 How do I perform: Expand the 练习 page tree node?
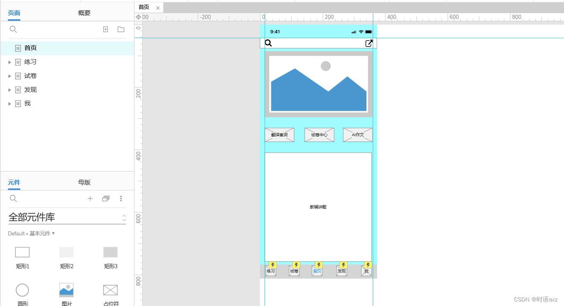pos(10,62)
